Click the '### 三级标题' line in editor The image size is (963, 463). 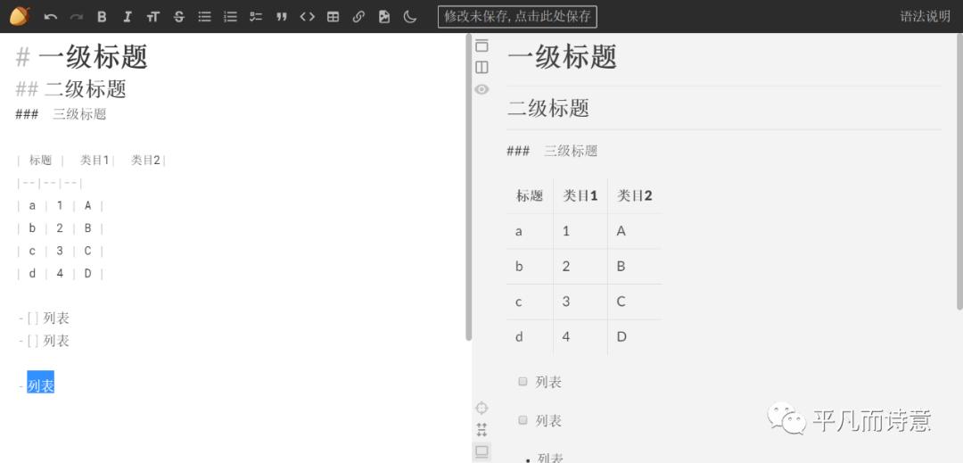[x=61, y=114]
